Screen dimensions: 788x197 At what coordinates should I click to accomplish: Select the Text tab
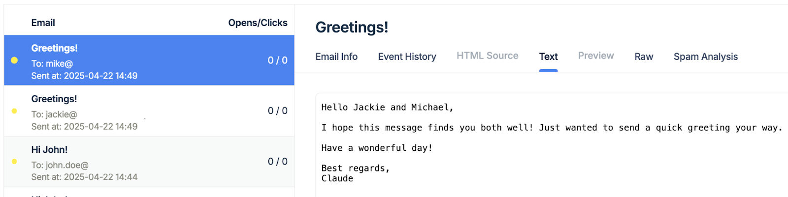click(548, 56)
